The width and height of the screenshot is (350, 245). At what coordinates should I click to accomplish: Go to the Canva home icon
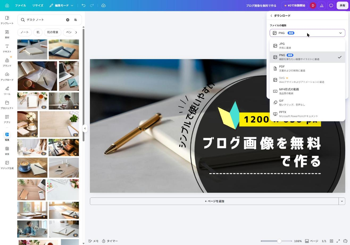point(7,5)
